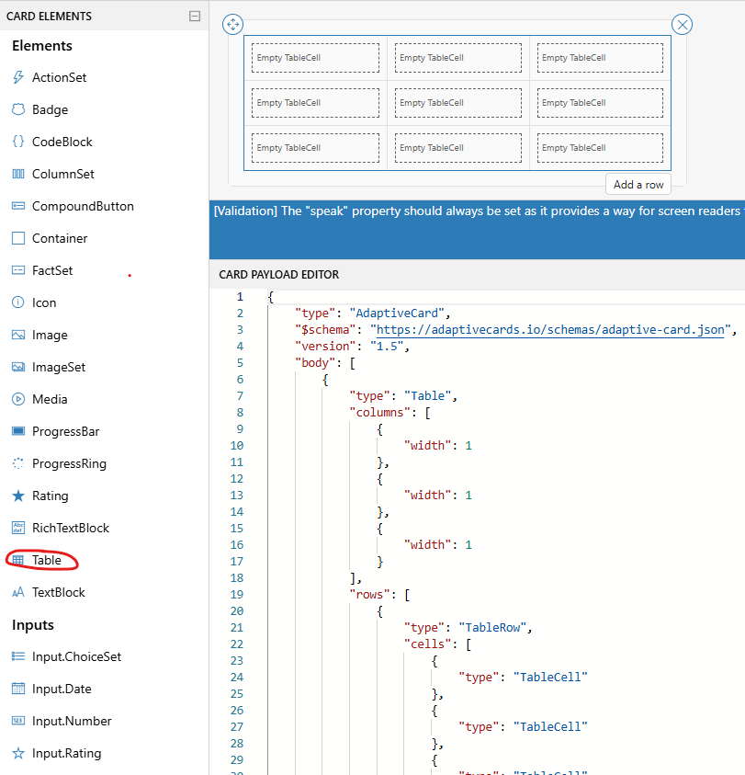Select the Container square icon
Screen dimensions: 745x775
point(18,238)
